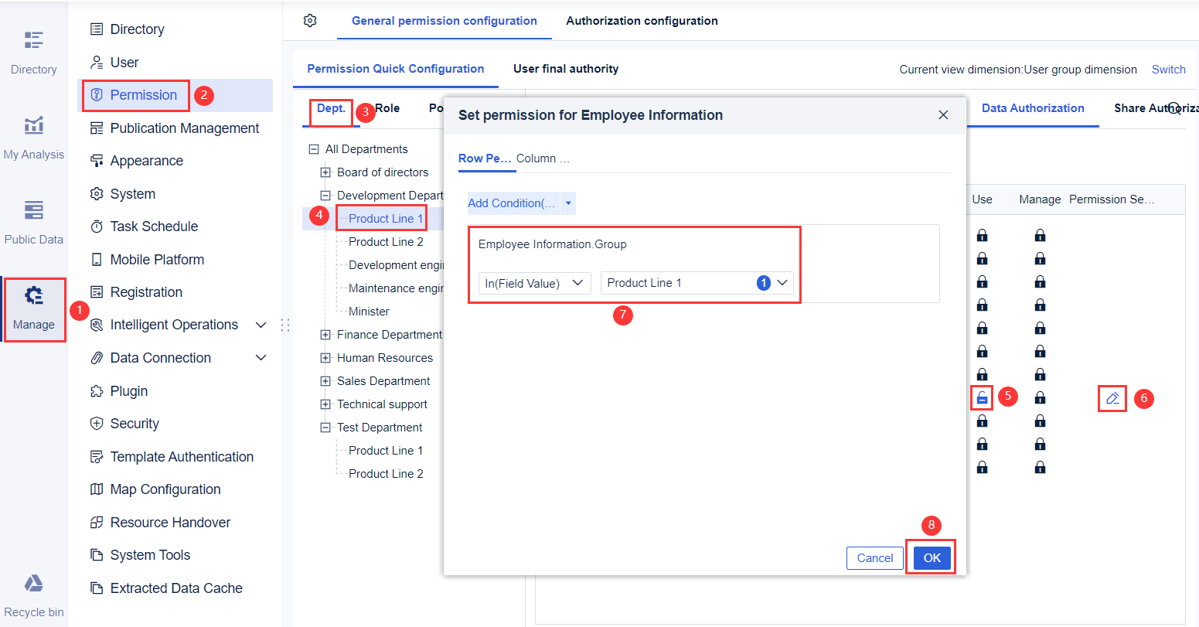
Task: Confirm the dialog with OK
Action: (931, 557)
